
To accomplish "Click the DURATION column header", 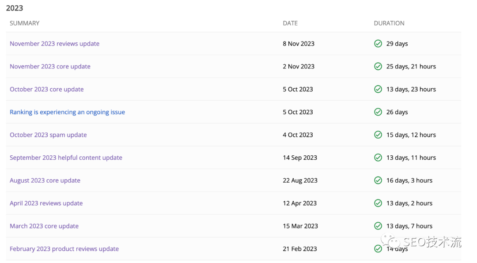I will pyautogui.click(x=389, y=23).
